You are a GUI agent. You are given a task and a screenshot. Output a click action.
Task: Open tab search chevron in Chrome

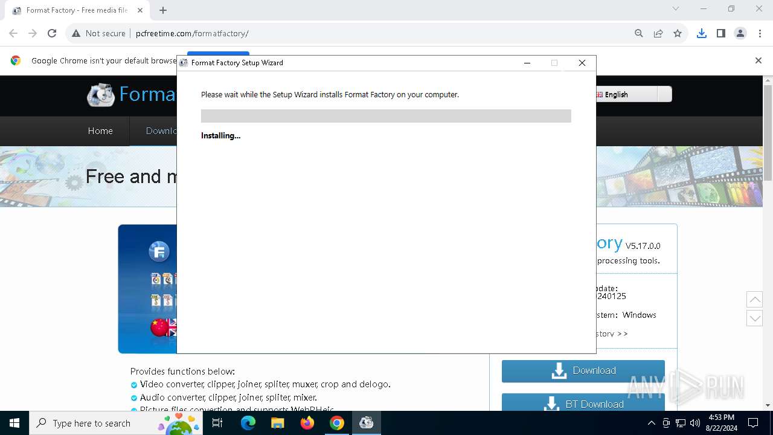tap(676, 8)
